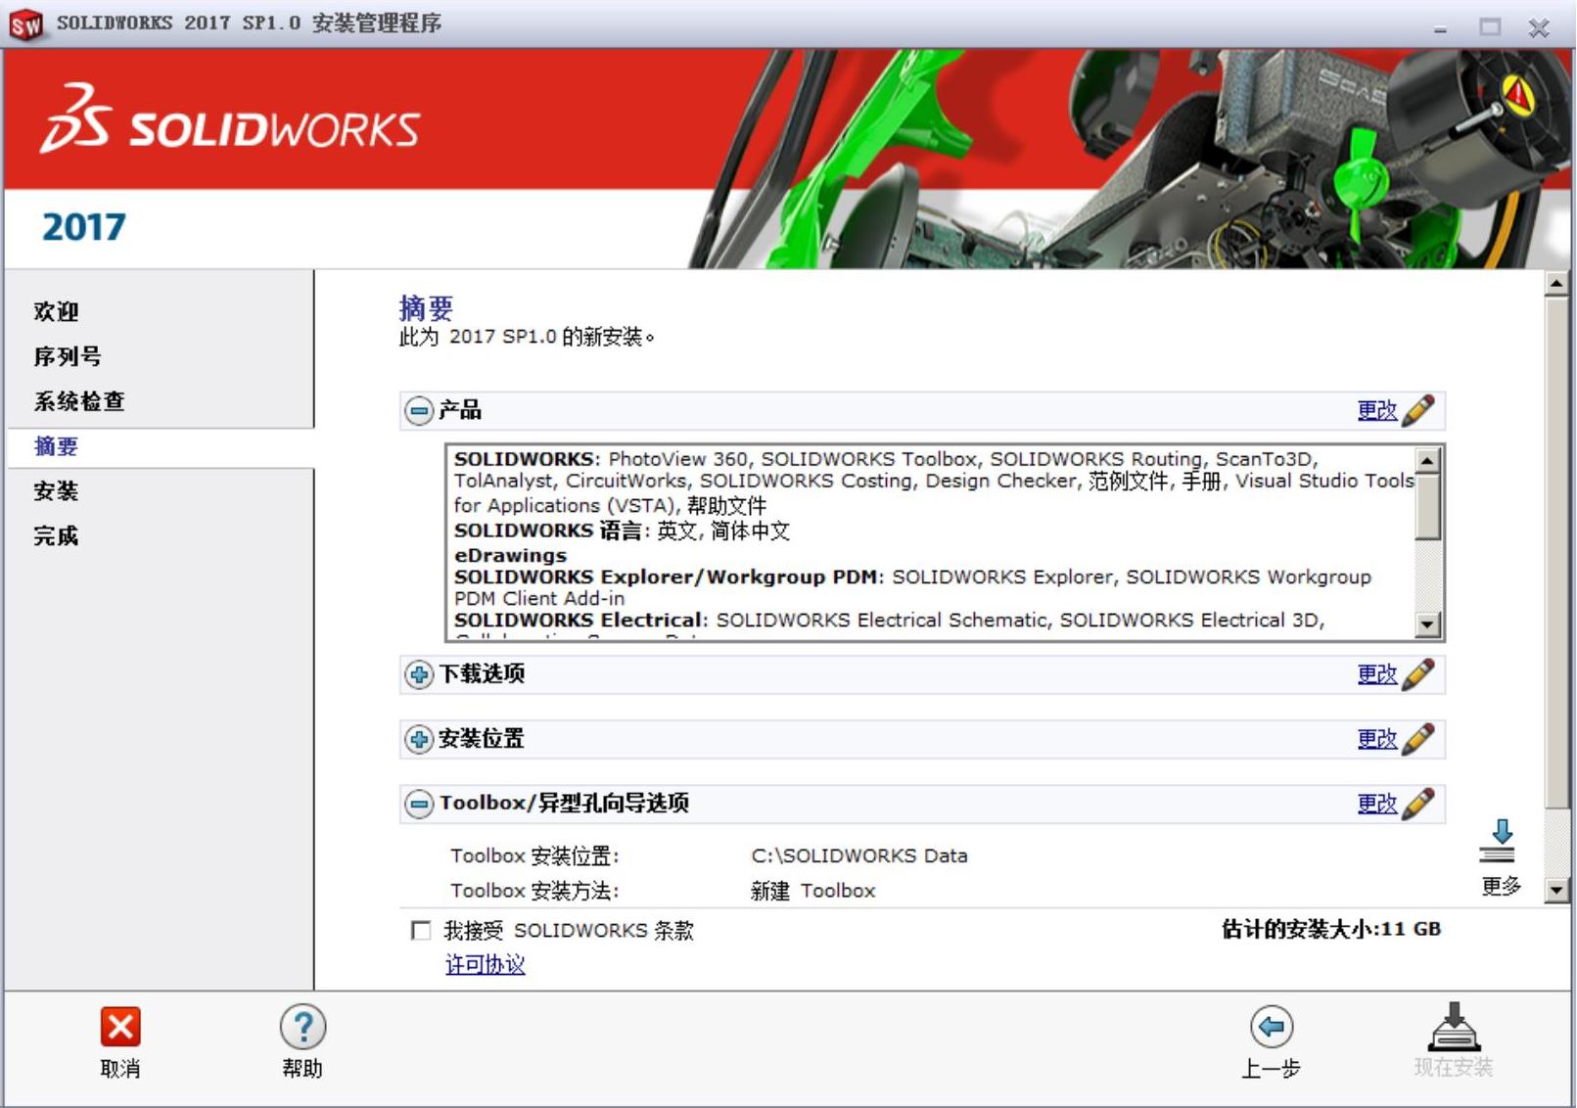1577x1108 pixels.
Task: Open the 许可协议 link
Action: [x=485, y=964]
